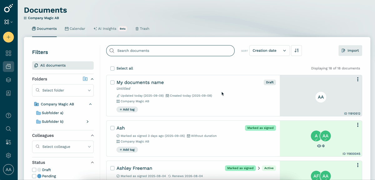Switch to the Calendar tab
The width and height of the screenshot is (375, 180).
click(75, 28)
